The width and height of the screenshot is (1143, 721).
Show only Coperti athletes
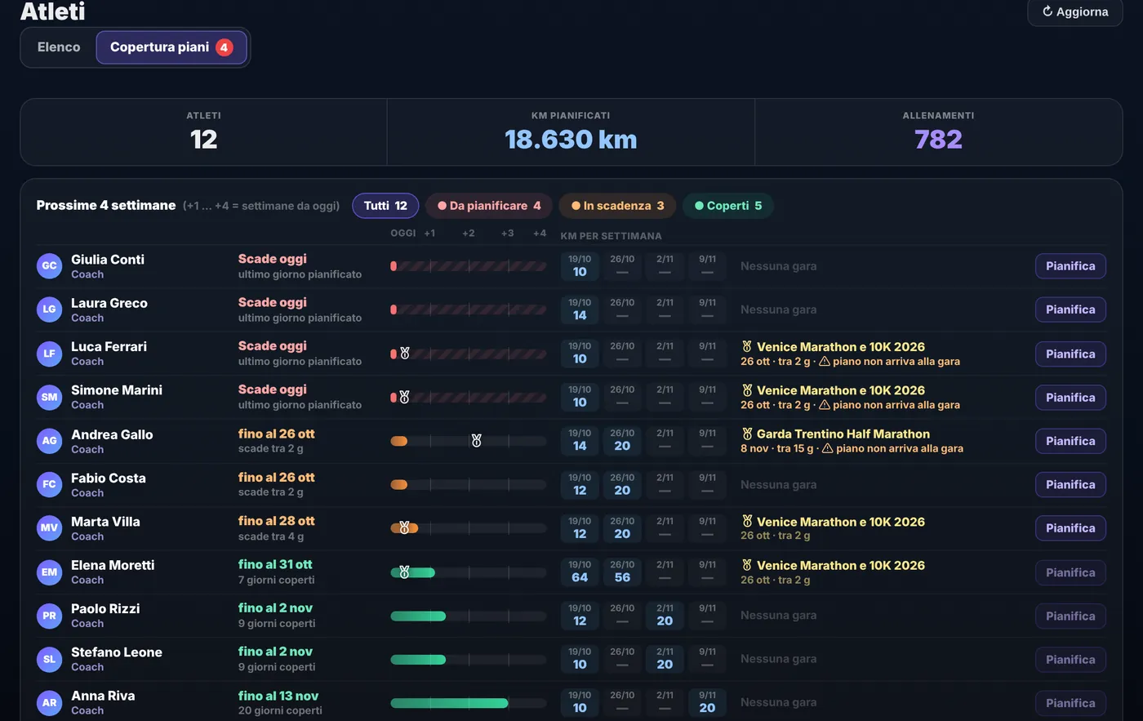click(x=727, y=206)
